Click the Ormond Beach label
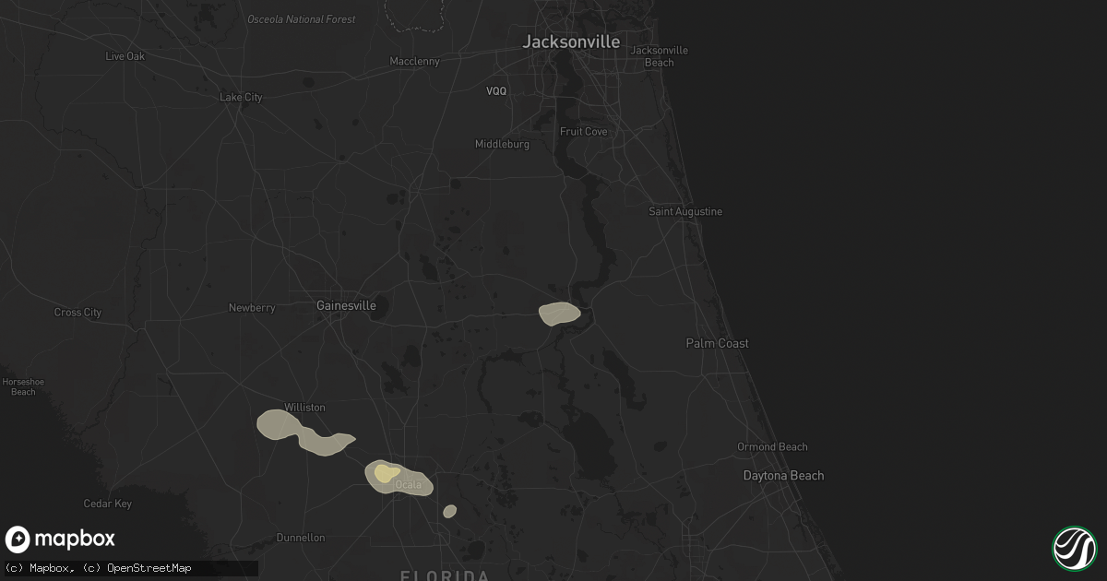Viewport: 1107px width, 581px height. pyautogui.click(x=772, y=447)
